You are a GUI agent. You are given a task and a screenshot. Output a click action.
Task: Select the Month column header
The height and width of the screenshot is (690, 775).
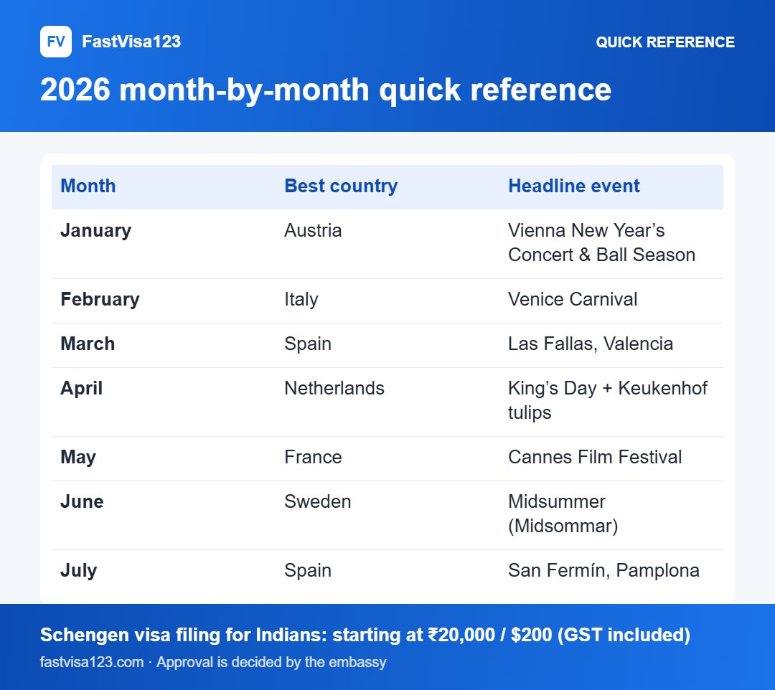88,186
